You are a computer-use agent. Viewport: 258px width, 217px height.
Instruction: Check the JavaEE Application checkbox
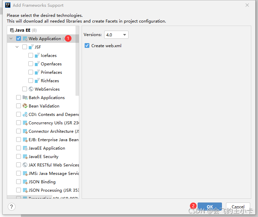pyautogui.click(x=19, y=148)
